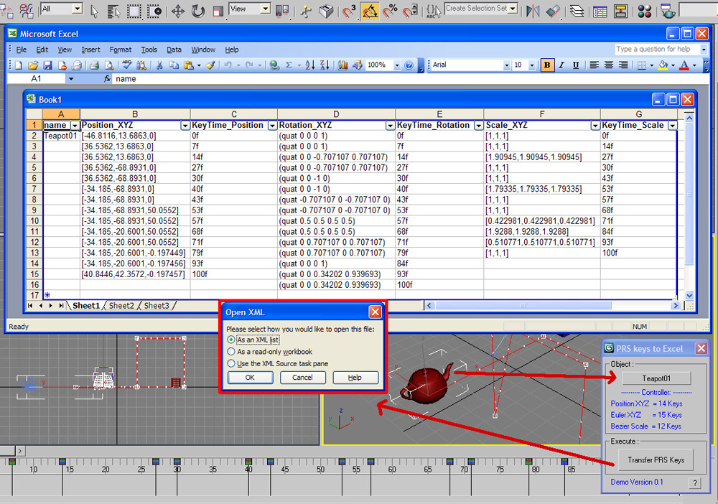718x504 pixels.
Task: Click the Font Color red 'A' swatch
Action: [x=684, y=65]
